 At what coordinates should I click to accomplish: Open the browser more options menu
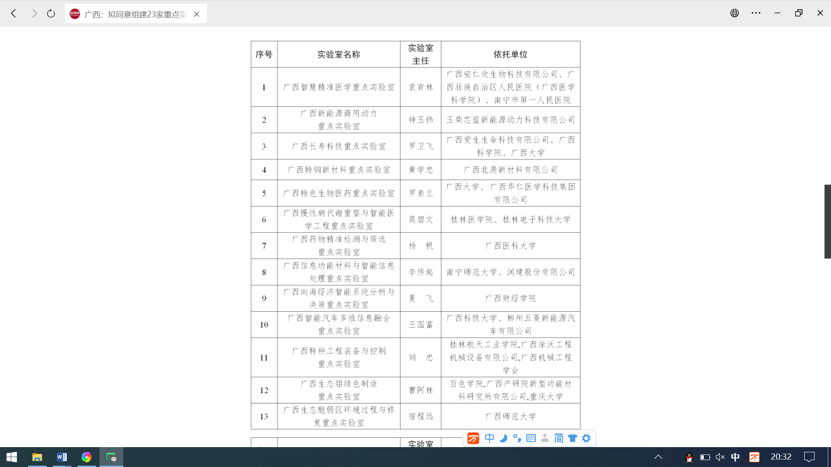pos(756,13)
